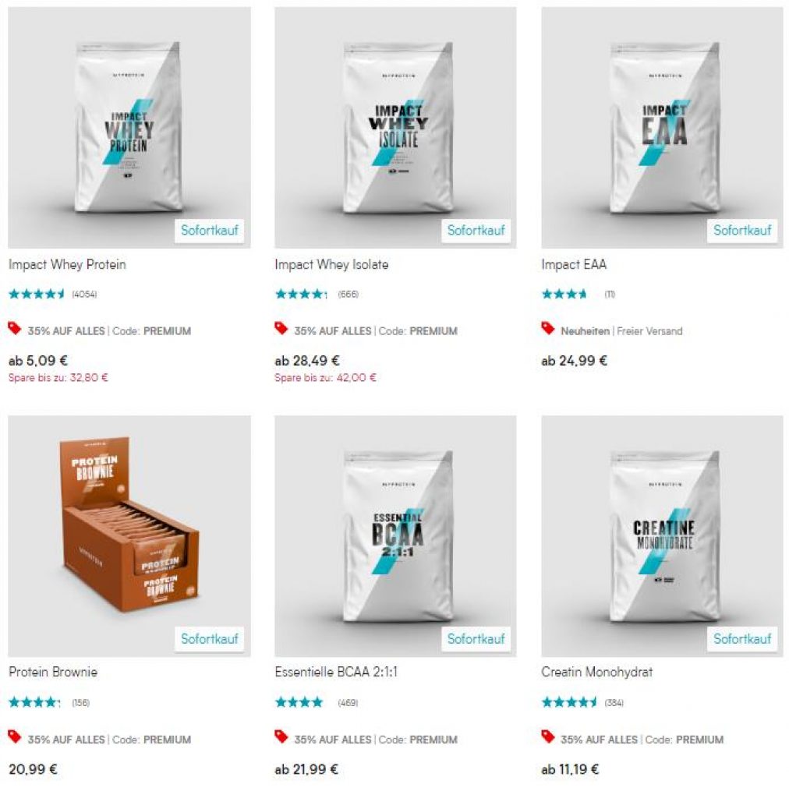Open the Creatin Monohydrat title link
This screenshot has height=798, width=789.
(596, 673)
